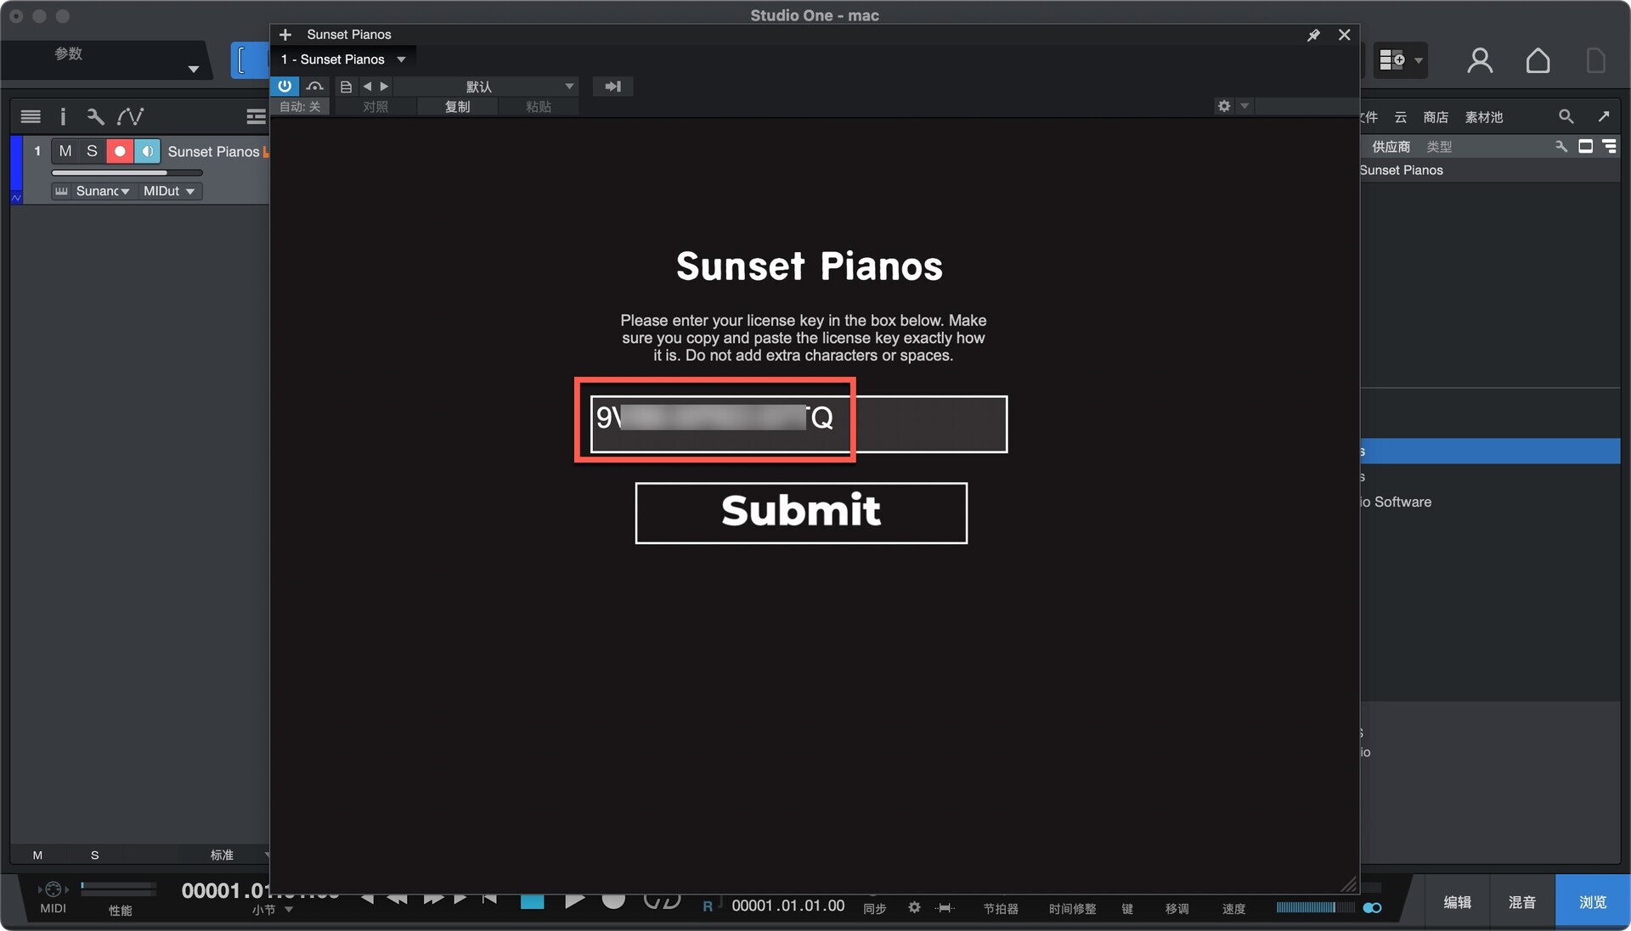The height and width of the screenshot is (931, 1631).
Task: Sort browser by 类型
Action: pyautogui.click(x=1439, y=147)
